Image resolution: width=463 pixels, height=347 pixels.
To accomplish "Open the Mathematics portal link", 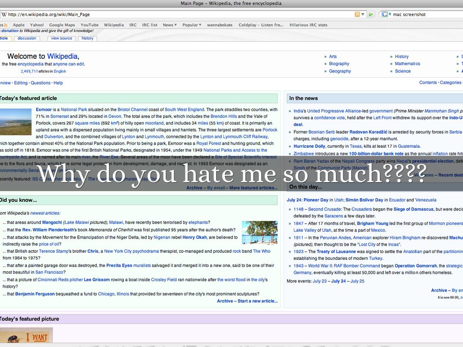I will [407, 64].
